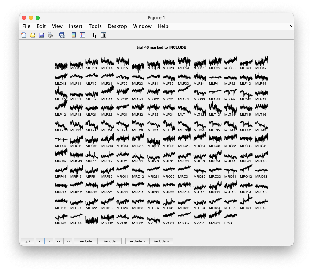Open a file using the folder icon

(x=33, y=35)
